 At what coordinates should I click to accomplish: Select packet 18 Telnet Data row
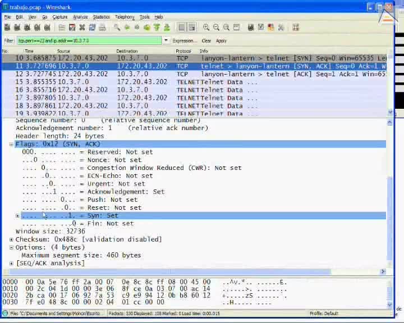coord(194,106)
